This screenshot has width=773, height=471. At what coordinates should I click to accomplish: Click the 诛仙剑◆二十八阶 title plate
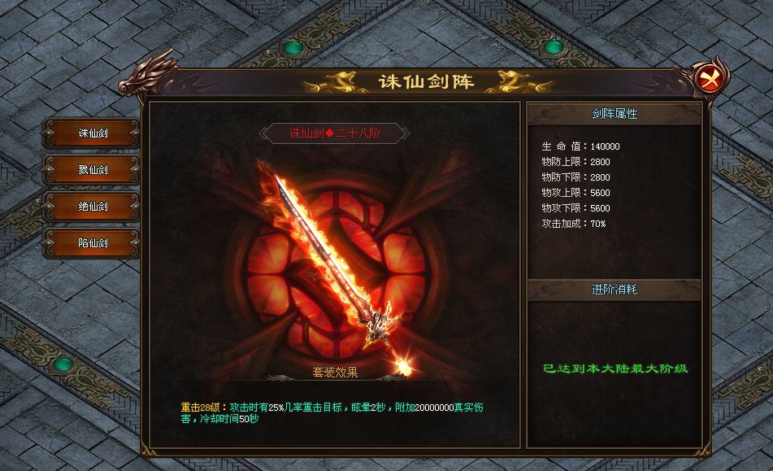click(x=335, y=133)
